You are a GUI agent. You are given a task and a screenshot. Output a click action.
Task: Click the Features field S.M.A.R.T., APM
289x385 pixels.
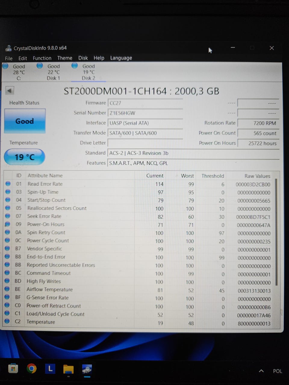[193, 163]
